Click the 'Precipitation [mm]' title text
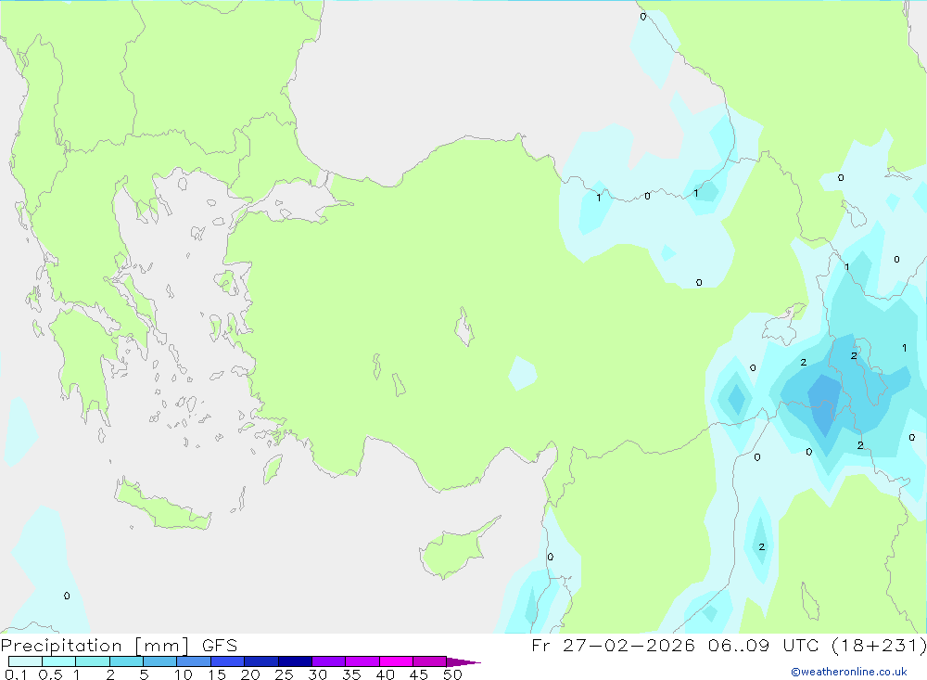The width and height of the screenshot is (927, 680). pos(95,646)
